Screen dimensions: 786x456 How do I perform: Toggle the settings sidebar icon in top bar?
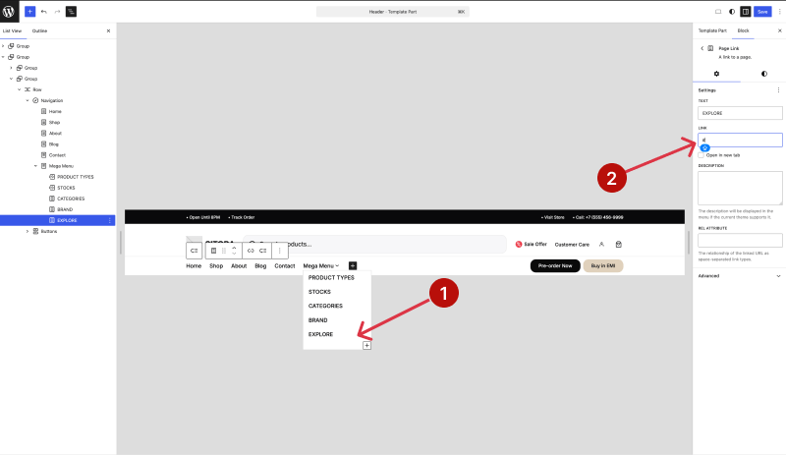click(x=746, y=11)
